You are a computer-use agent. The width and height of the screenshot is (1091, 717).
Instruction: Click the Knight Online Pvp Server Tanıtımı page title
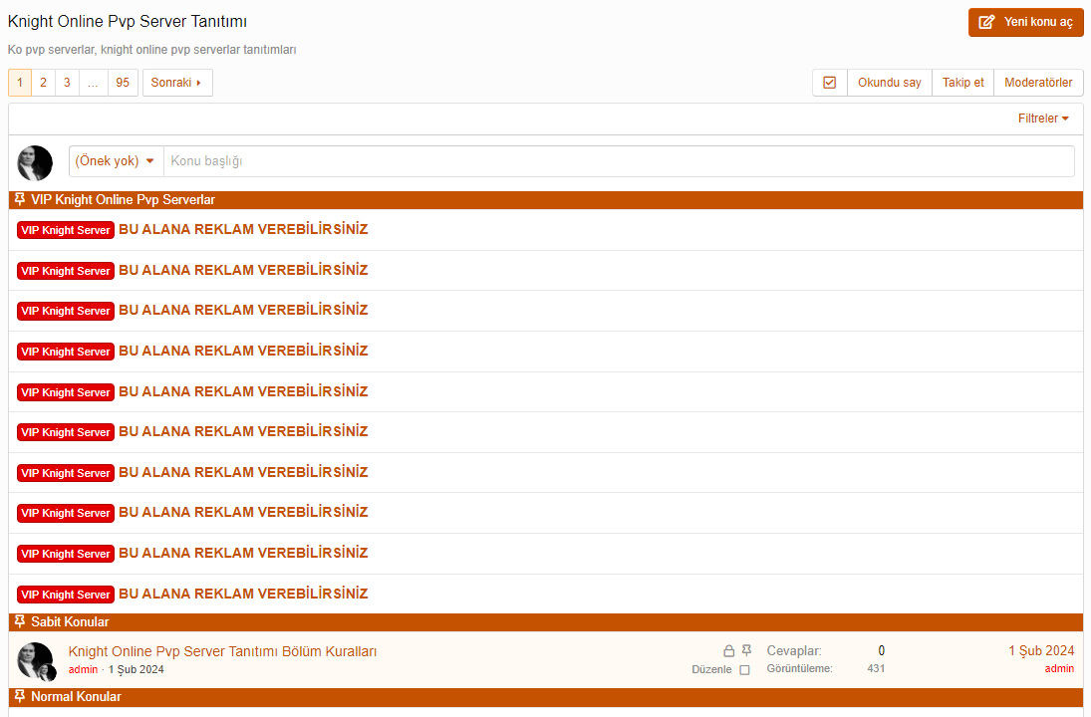[128, 22]
